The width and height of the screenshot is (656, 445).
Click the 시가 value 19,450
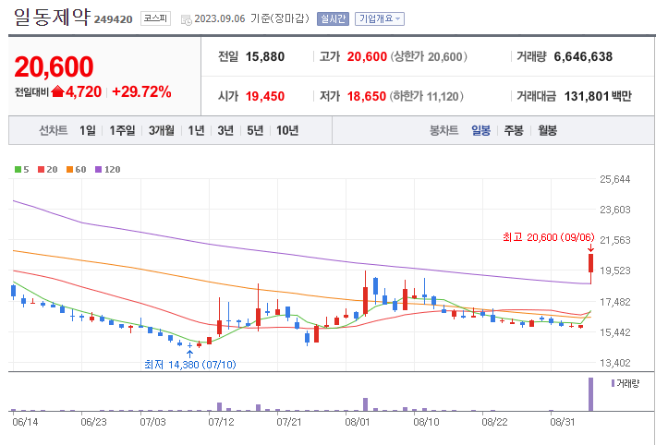coord(265,96)
